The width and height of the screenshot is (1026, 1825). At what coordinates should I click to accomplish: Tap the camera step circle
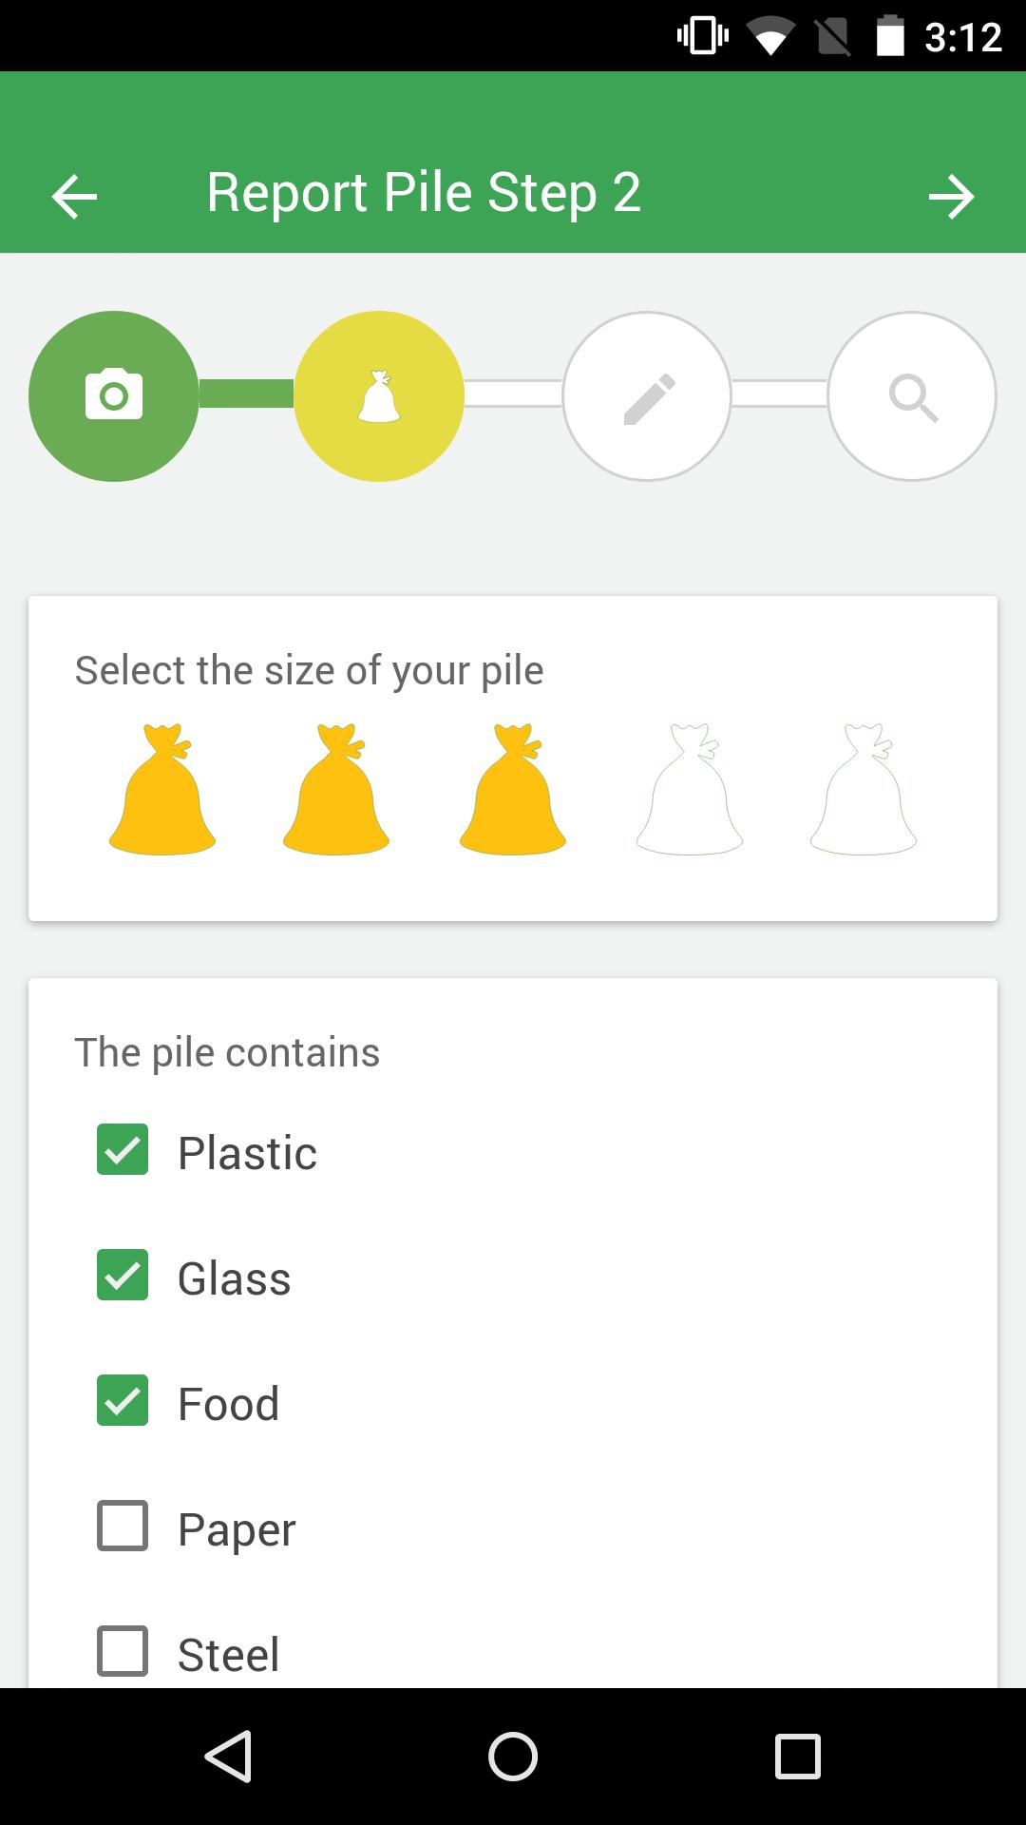click(114, 395)
